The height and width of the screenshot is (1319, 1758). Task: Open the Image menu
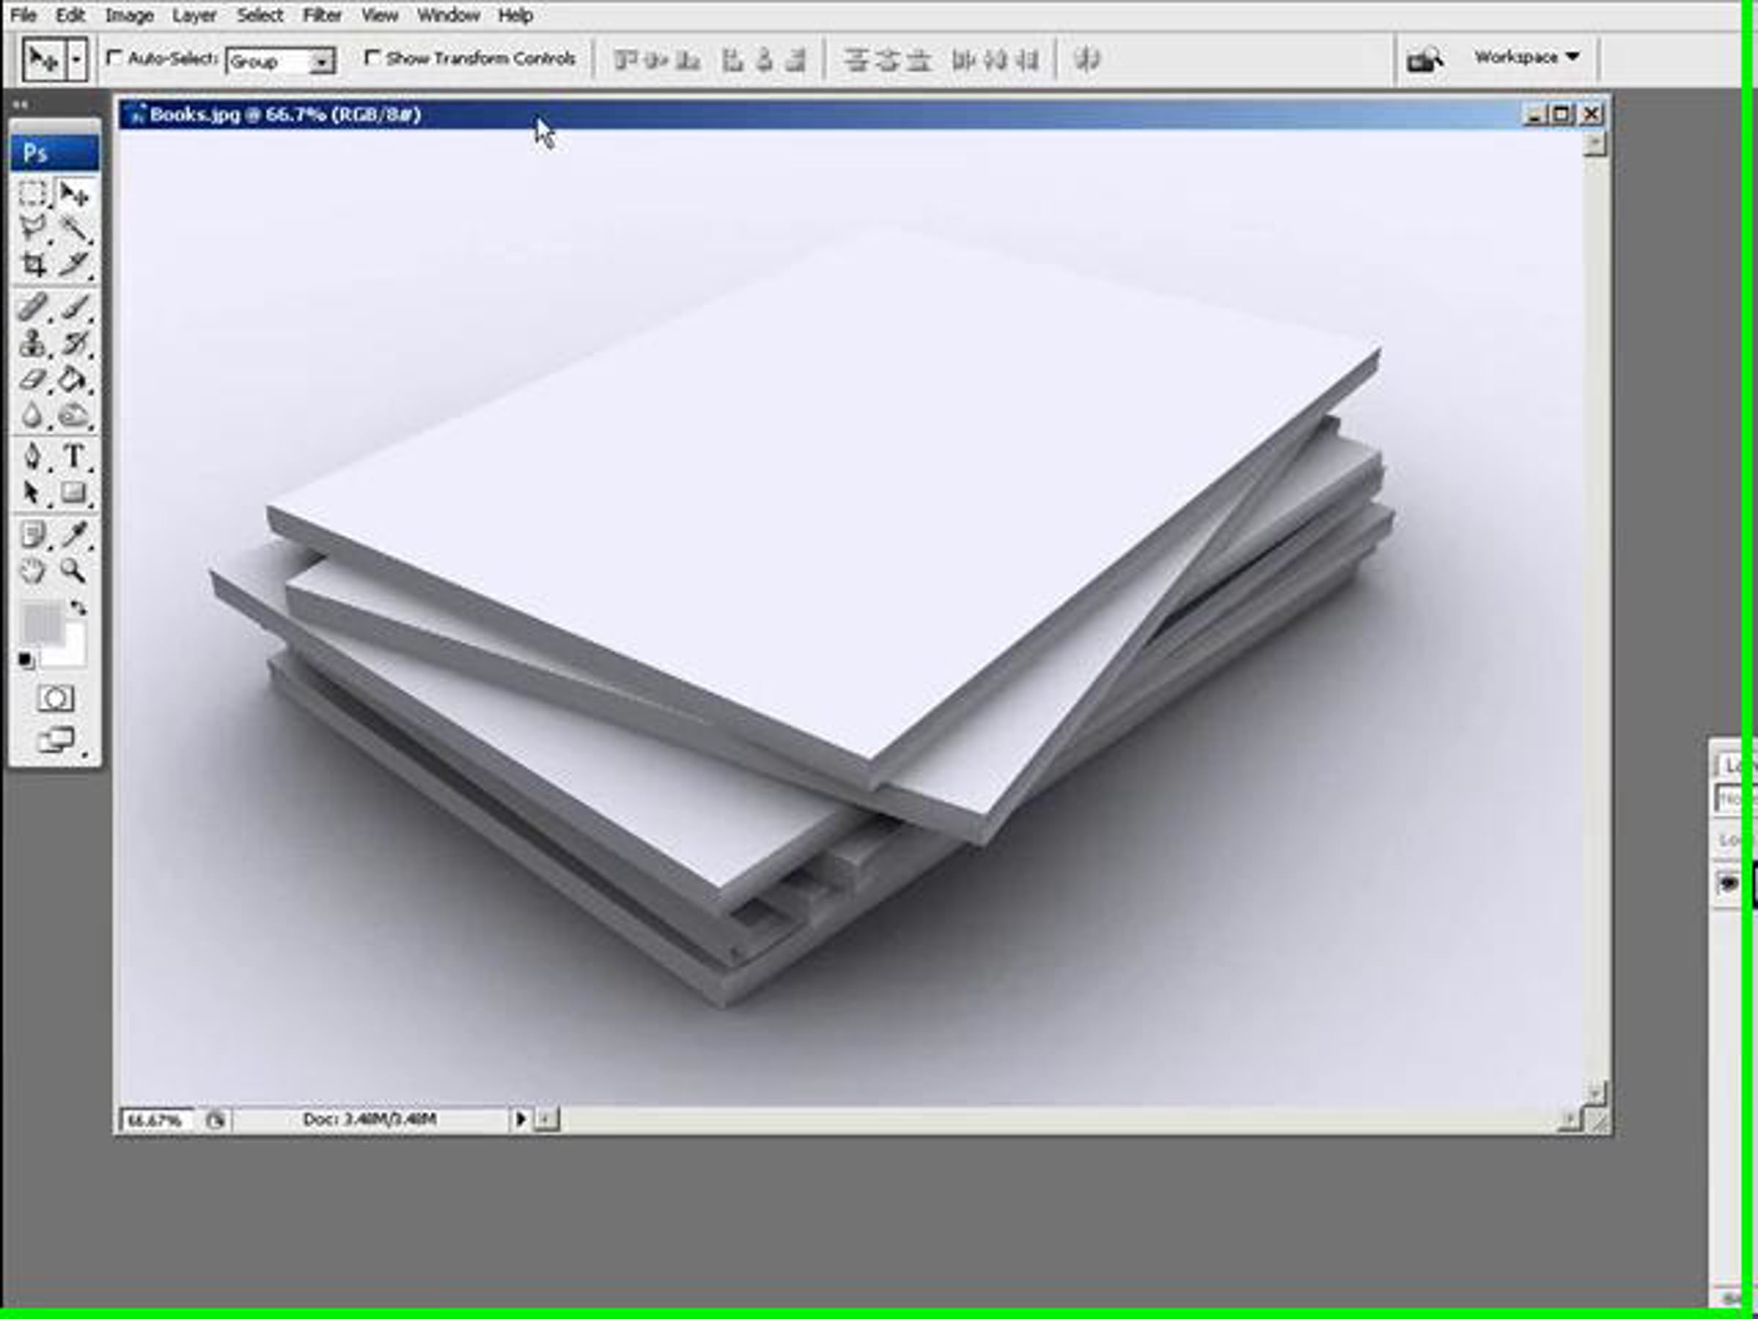(x=130, y=15)
